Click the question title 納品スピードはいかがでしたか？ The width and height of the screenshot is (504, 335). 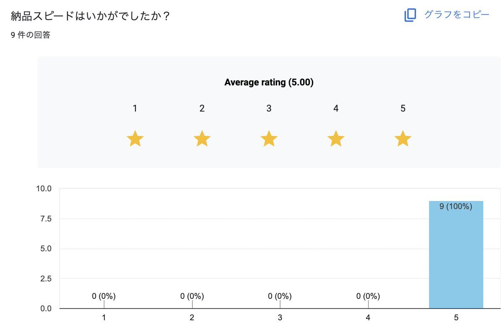pos(91,16)
